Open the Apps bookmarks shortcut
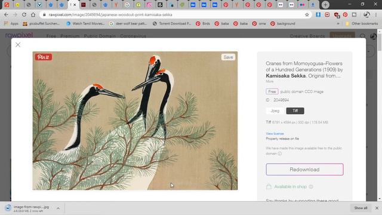 (11, 24)
